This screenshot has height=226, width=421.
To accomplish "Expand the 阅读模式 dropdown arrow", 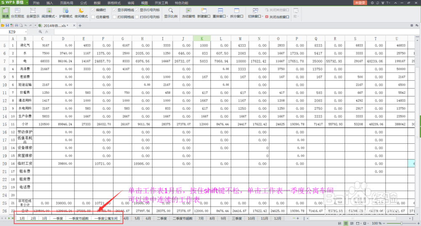I will (x=56, y=17).
